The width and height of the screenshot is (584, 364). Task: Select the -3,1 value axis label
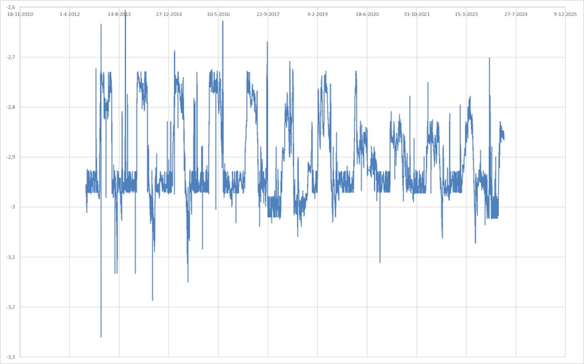coord(10,257)
